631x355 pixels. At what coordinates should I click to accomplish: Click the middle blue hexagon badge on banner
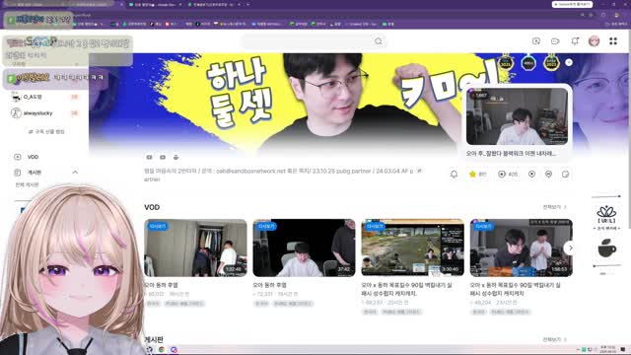(x=528, y=63)
